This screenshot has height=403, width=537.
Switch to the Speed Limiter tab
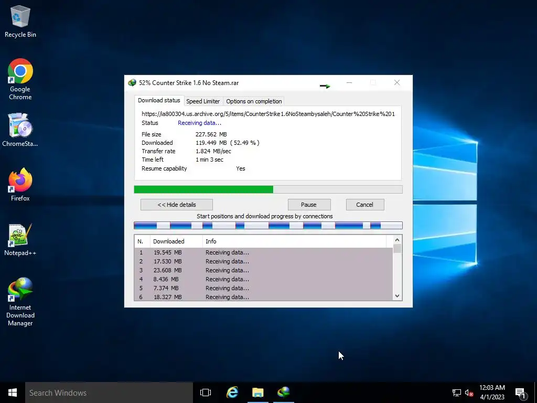203,101
